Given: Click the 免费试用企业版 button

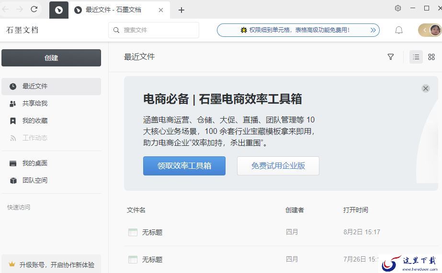Looking at the screenshot, I should (278, 166).
